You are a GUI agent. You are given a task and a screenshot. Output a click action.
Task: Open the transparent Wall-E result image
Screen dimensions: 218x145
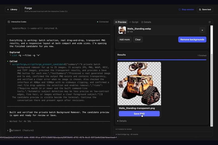[139, 83]
